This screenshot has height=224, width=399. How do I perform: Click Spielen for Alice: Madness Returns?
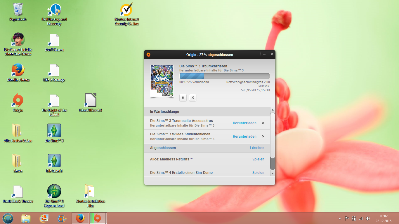click(258, 159)
